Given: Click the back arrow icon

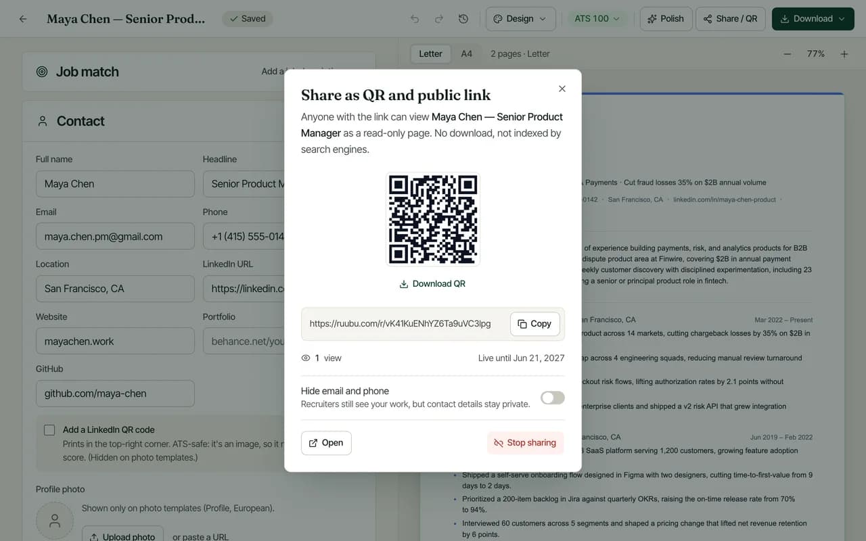Looking at the screenshot, I should click(x=23, y=19).
